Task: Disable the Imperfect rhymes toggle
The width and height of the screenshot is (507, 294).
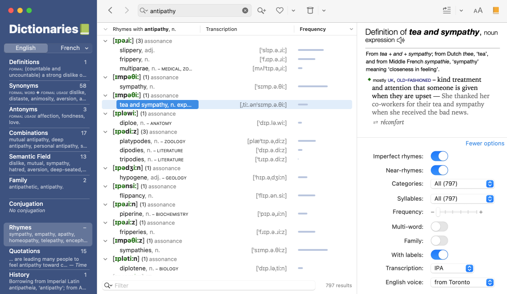Action: pos(439,156)
